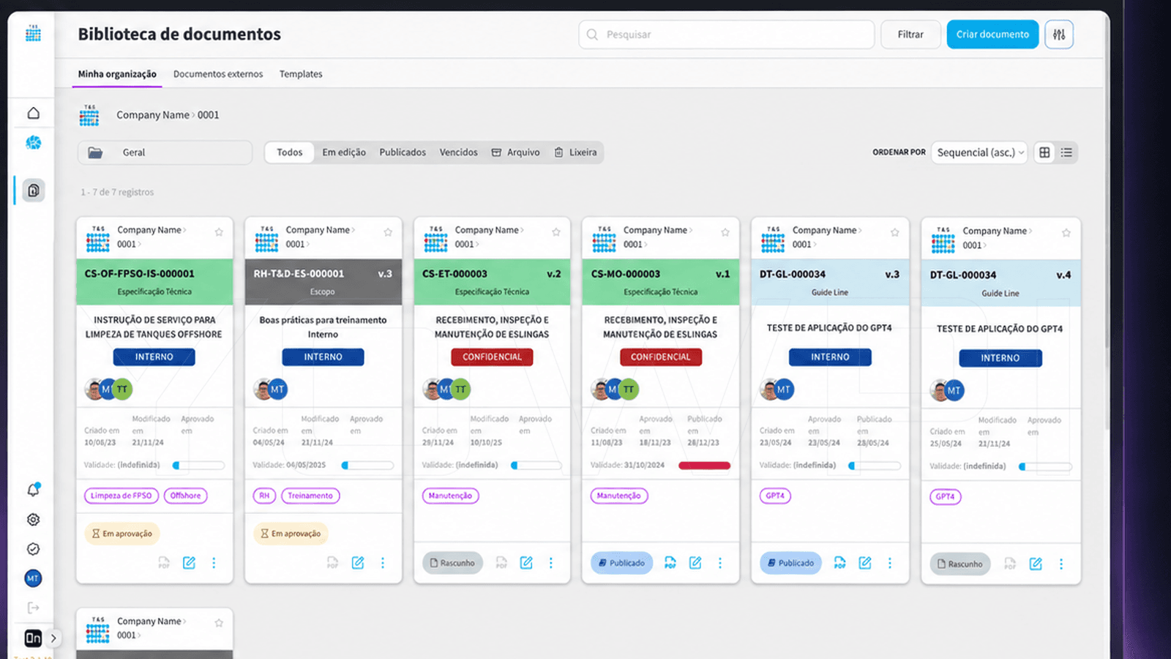Click the checkmark tasks icon in sidebar
This screenshot has height=659, width=1171.
(x=33, y=549)
